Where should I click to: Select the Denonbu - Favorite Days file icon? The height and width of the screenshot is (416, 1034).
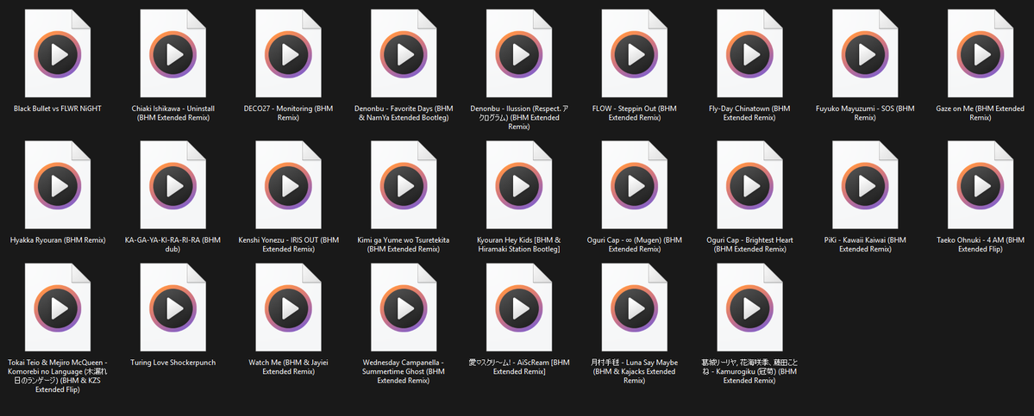click(404, 53)
